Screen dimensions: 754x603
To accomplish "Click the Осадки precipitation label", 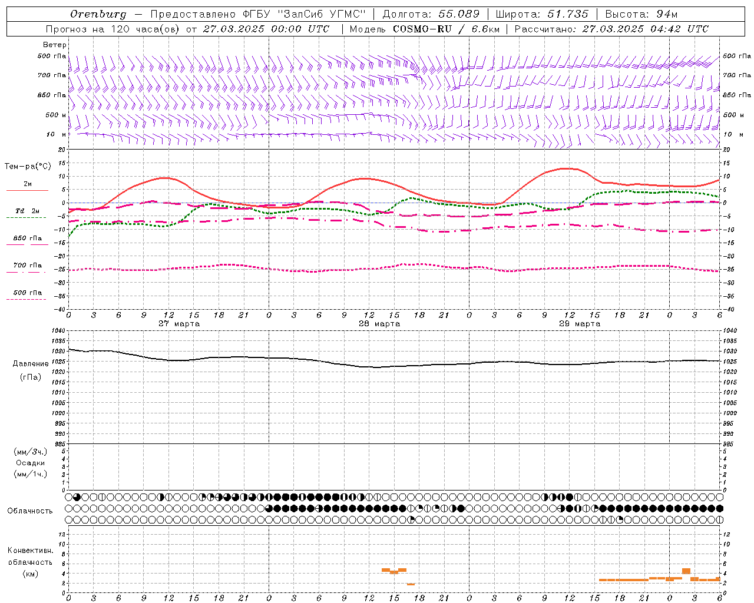I will (x=31, y=463).
